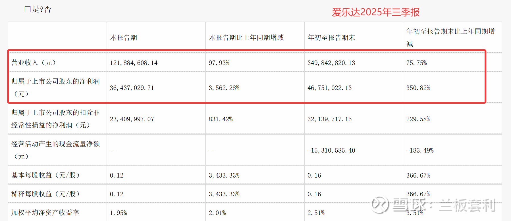Select the 本报告期 column header

click(124, 38)
